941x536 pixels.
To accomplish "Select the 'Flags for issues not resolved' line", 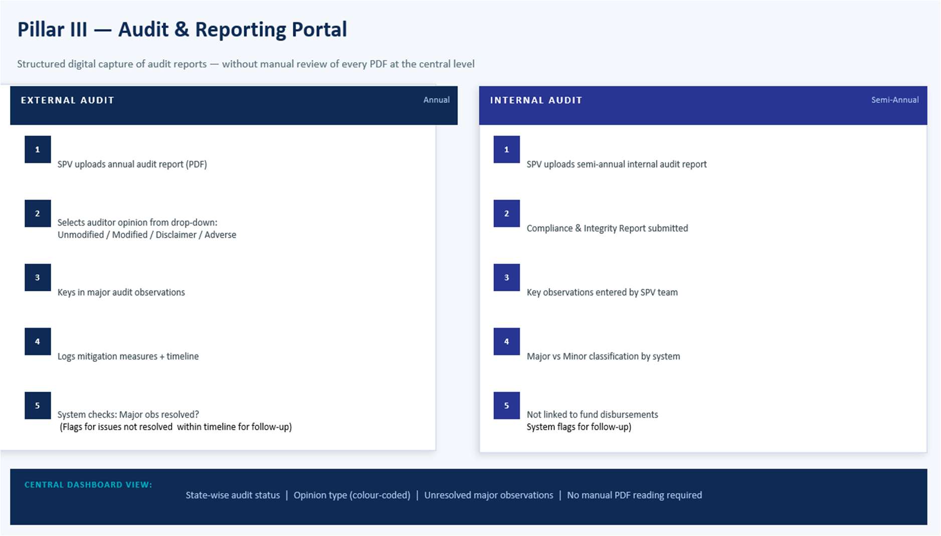I will [175, 427].
